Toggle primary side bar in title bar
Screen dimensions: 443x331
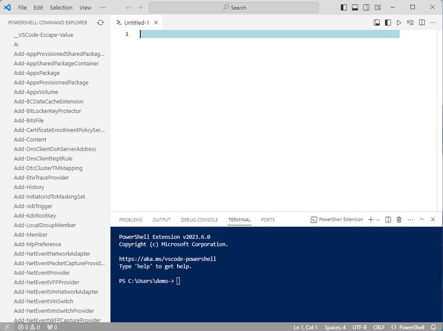coord(344,8)
